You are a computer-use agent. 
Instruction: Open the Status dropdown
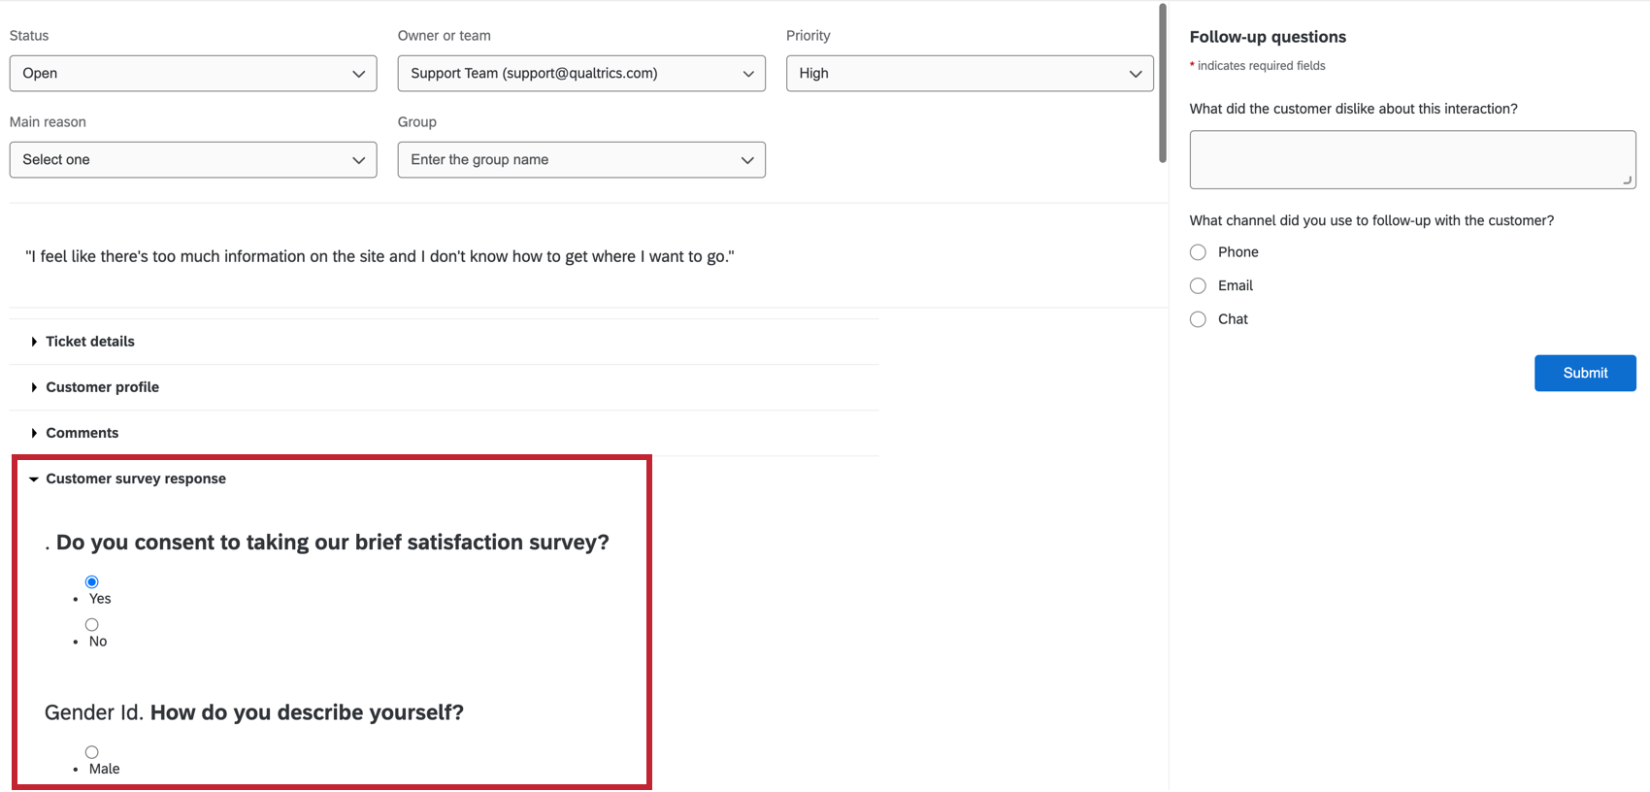(x=193, y=74)
